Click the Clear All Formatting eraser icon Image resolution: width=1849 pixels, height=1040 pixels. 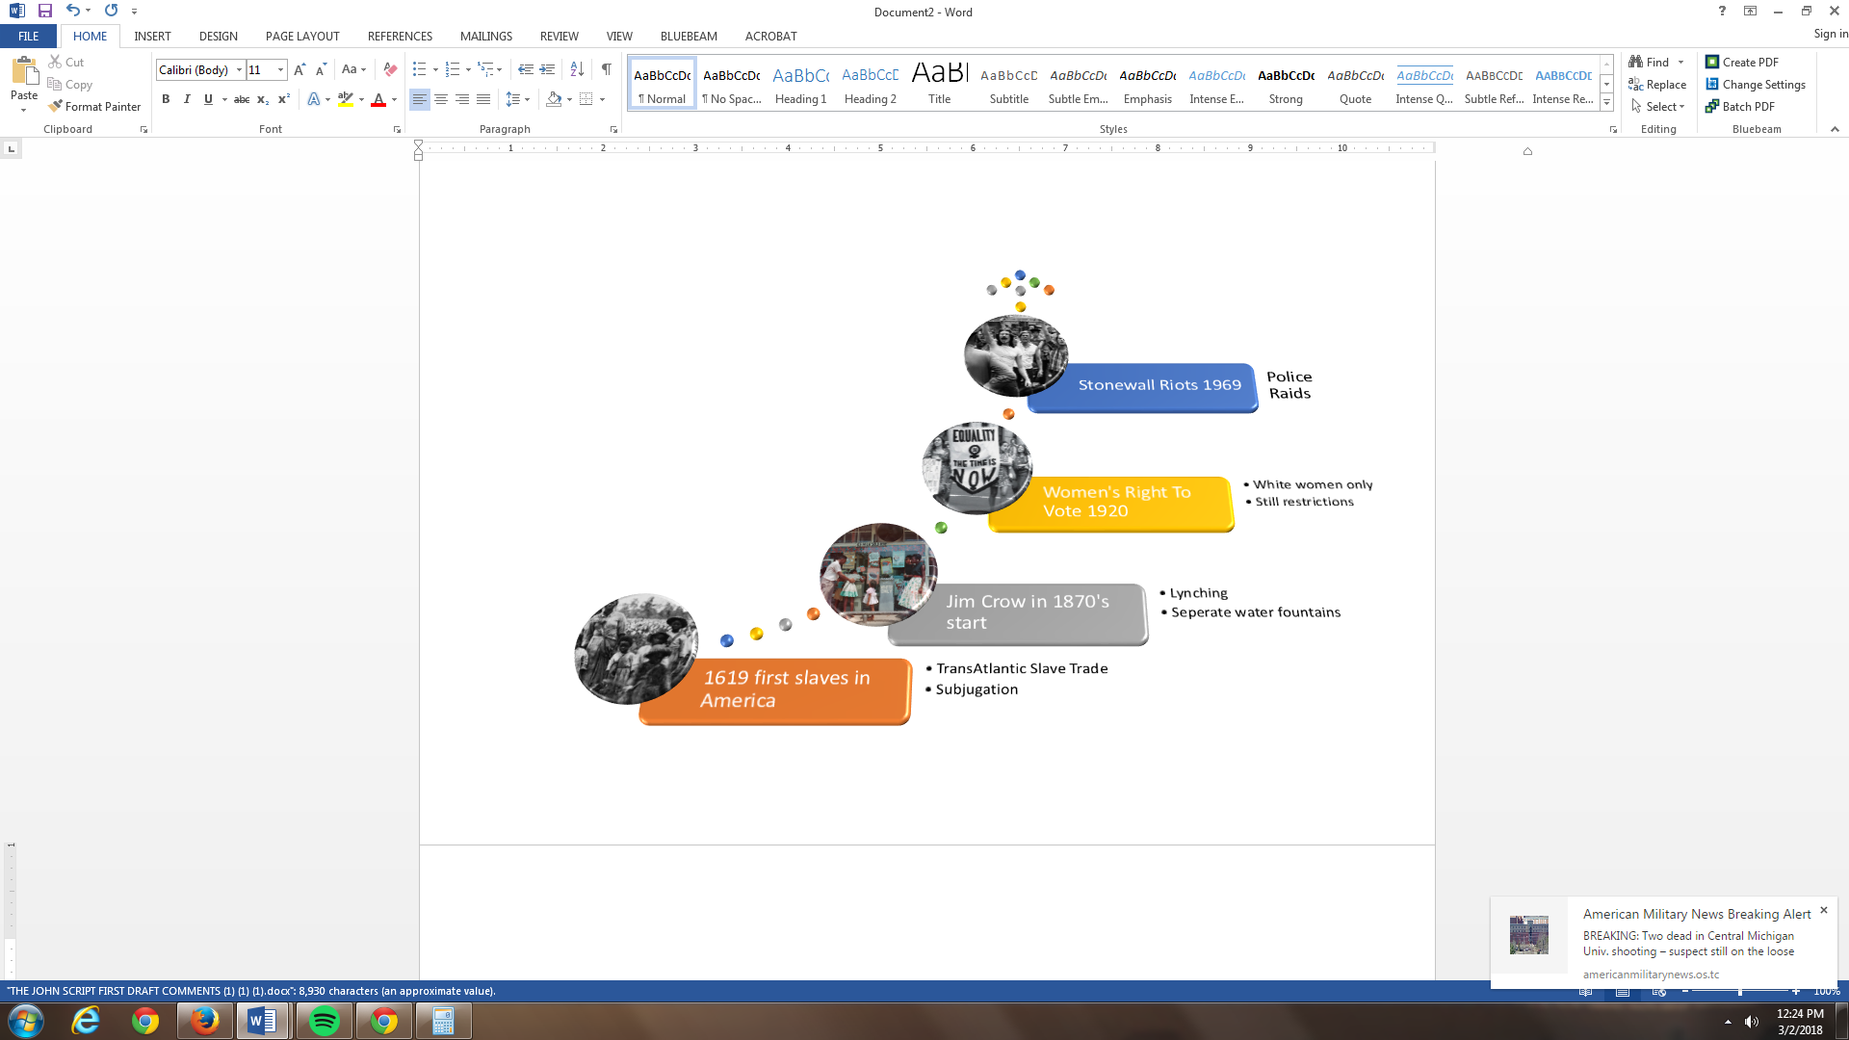[x=390, y=69]
